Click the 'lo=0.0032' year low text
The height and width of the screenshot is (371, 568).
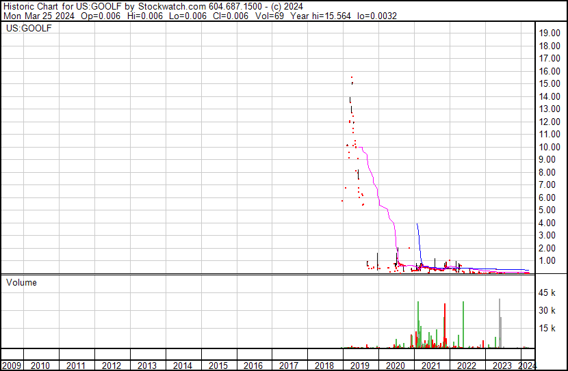[377, 16]
